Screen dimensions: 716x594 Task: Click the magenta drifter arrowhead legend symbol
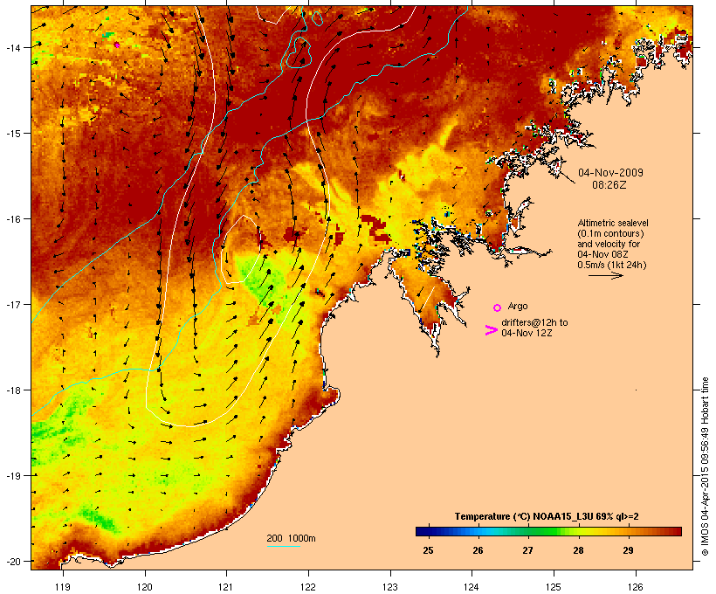point(491,330)
